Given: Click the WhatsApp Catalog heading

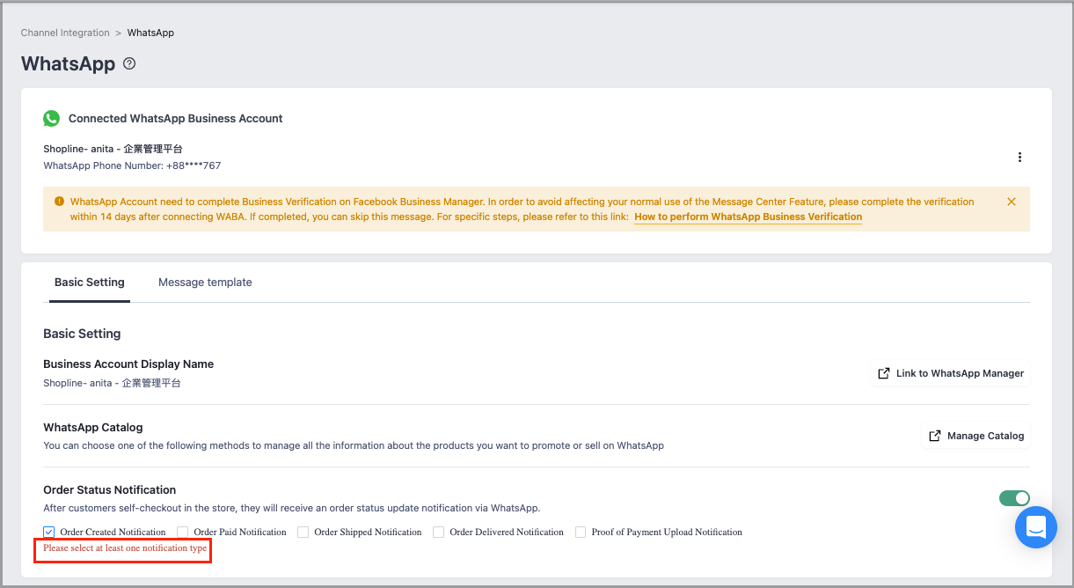Looking at the screenshot, I should (x=93, y=427).
